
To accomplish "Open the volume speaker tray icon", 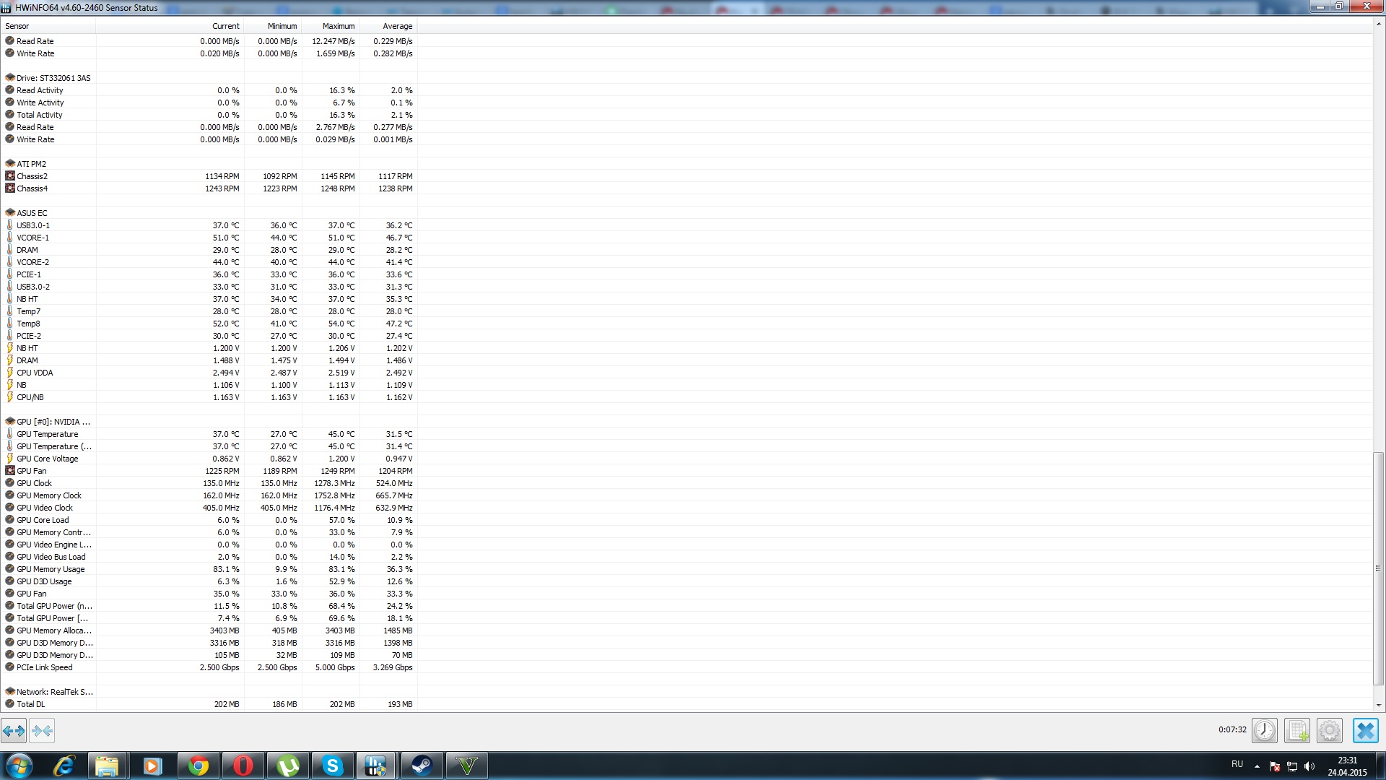I will (1309, 766).
